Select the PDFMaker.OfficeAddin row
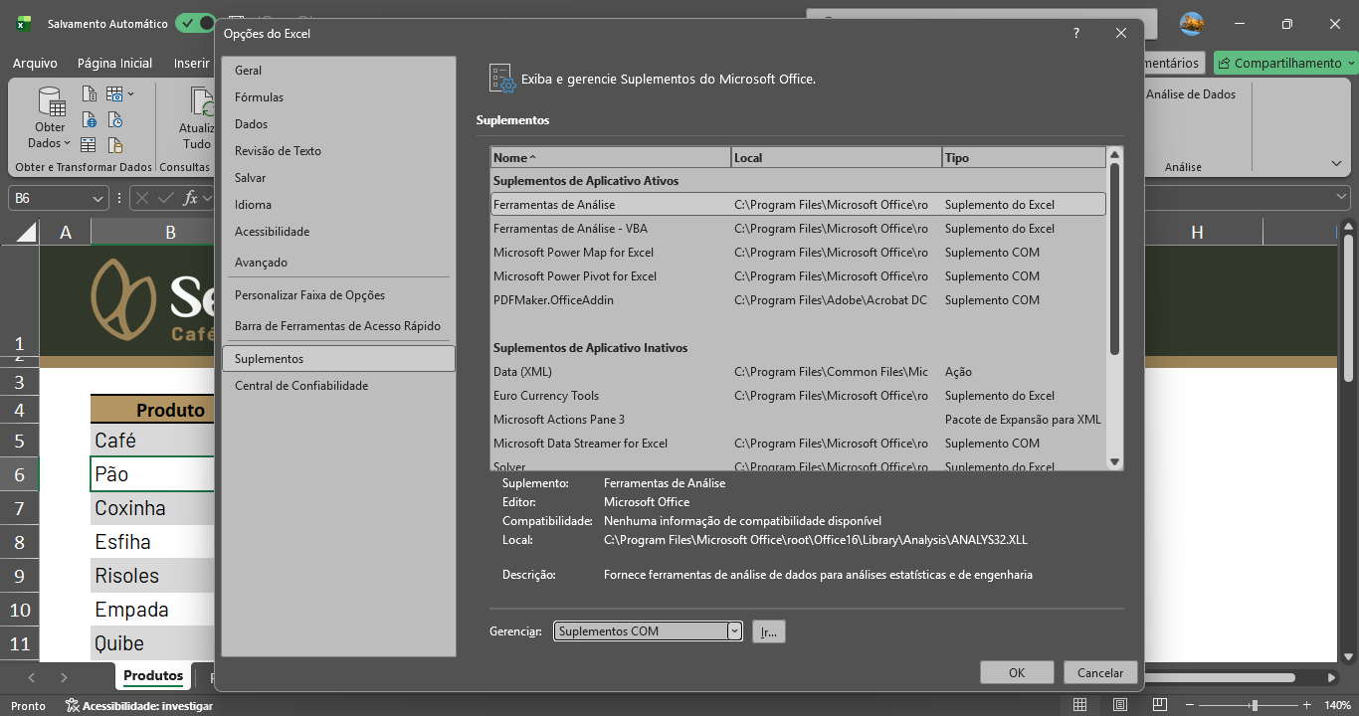 click(798, 300)
